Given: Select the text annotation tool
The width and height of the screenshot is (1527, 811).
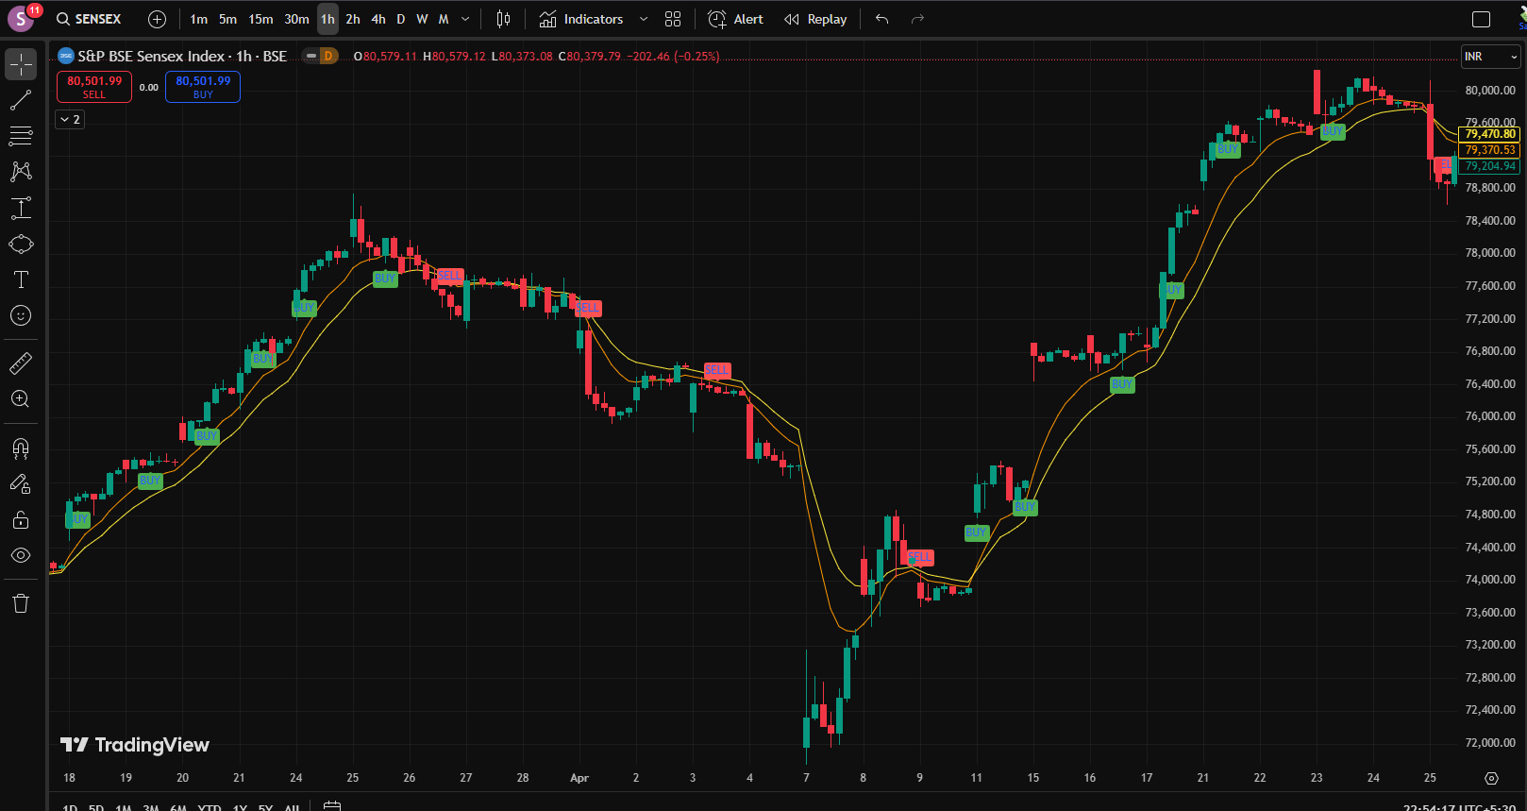Looking at the screenshot, I should click(21, 279).
